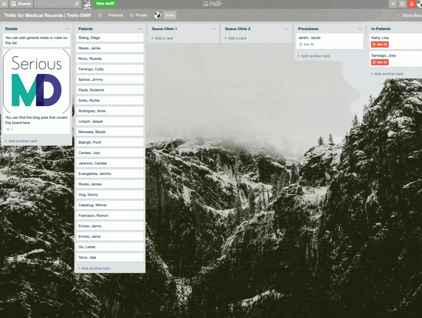The width and height of the screenshot is (422, 318).
Task: Star this board
Action: (100, 15)
